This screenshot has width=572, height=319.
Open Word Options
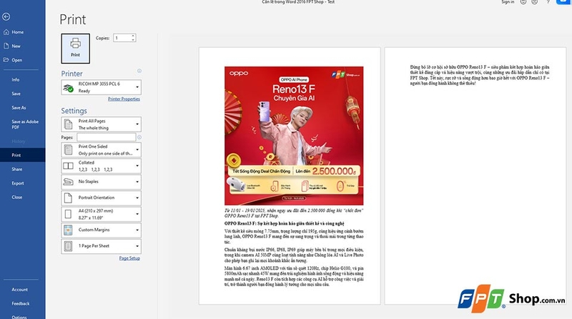coord(19,317)
